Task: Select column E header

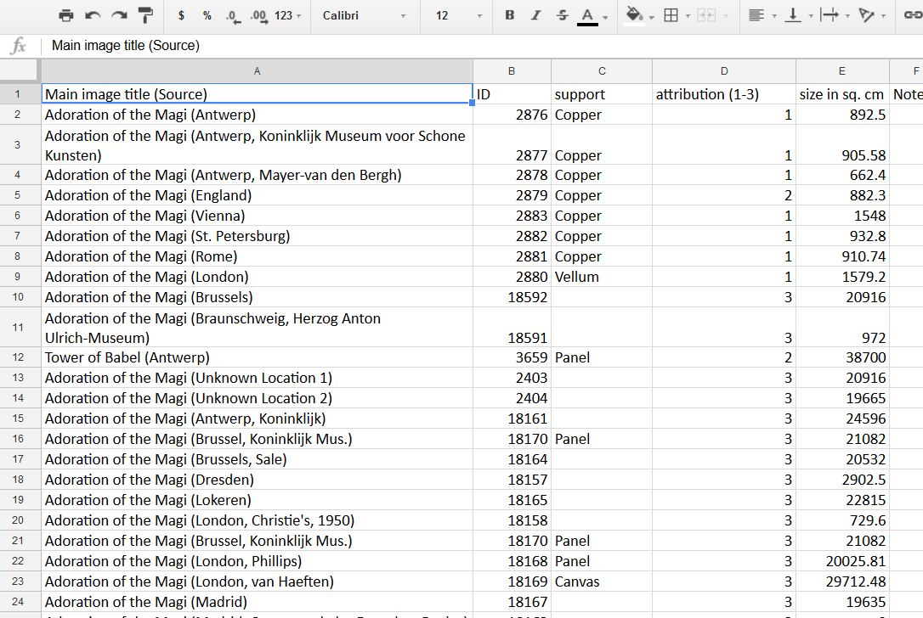Action: click(842, 71)
